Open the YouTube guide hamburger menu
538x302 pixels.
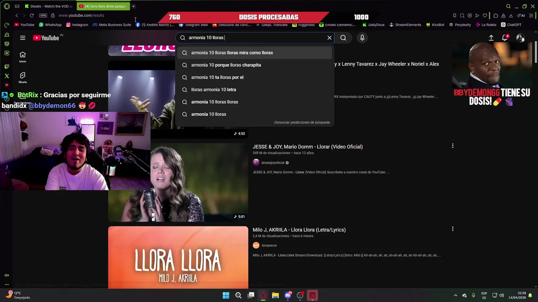[x=23, y=38]
